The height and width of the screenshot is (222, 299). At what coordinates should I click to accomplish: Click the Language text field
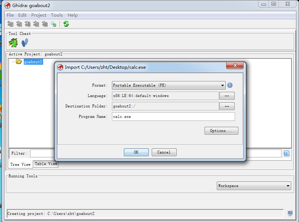(x=165, y=96)
